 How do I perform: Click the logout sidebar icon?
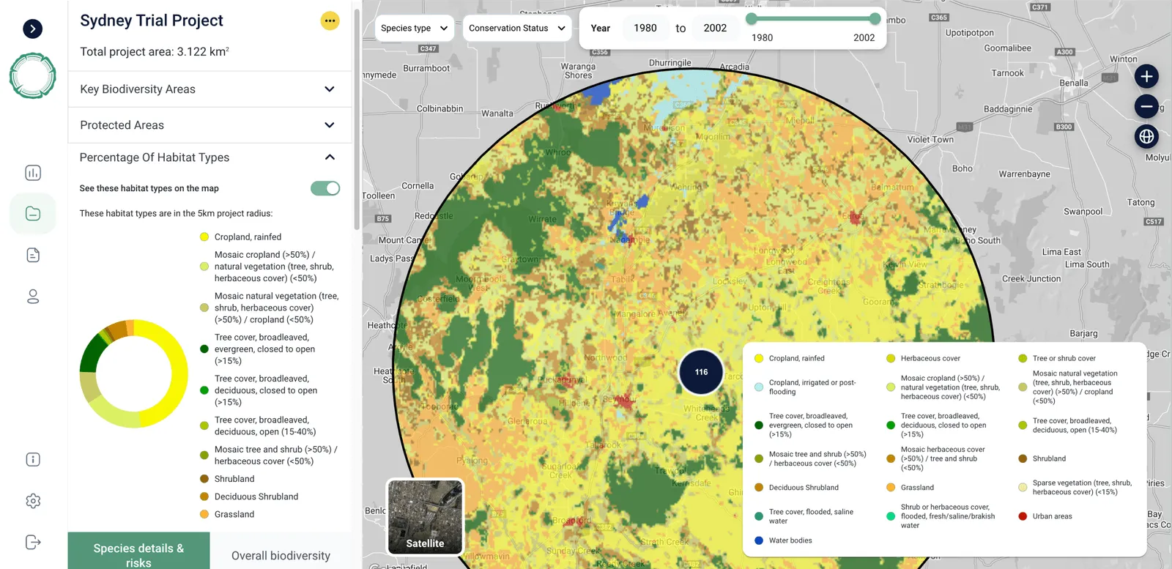click(x=33, y=542)
